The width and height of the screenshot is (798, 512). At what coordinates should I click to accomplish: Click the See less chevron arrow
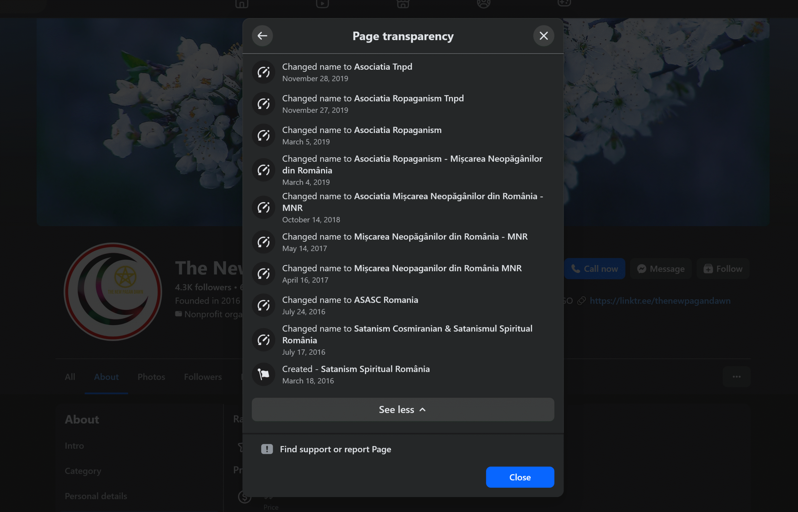point(423,410)
